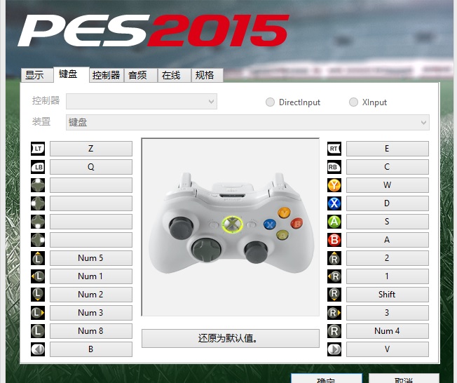Click the red B button icon
Screen dimensions: 457x383
pos(334,240)
